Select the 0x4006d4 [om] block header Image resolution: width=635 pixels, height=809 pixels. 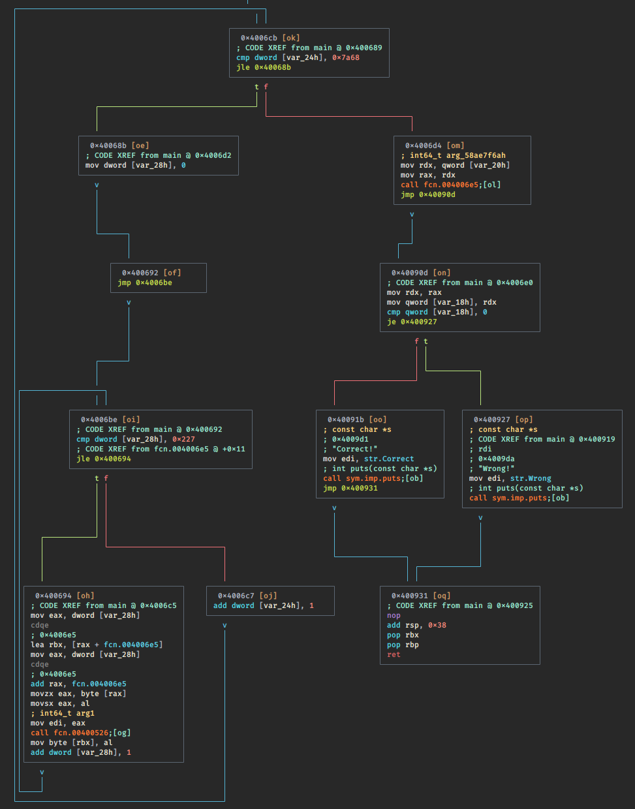(435, 145)
